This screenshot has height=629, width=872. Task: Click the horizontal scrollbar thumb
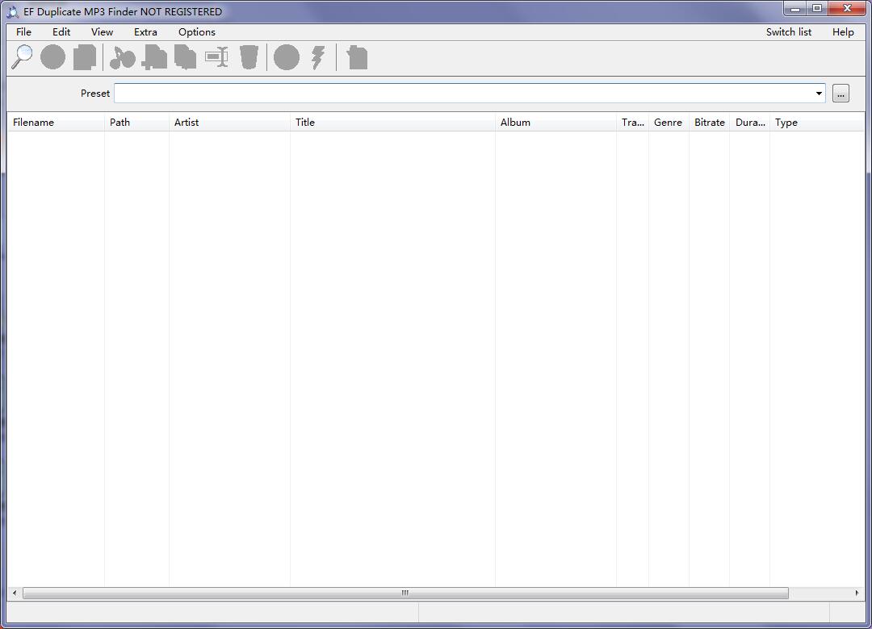(x=405, y=593)
